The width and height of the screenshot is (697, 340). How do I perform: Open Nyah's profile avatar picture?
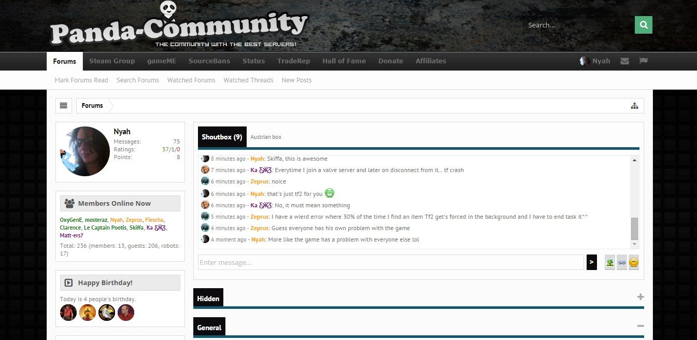pyautogui.click(x=85, y=151)
